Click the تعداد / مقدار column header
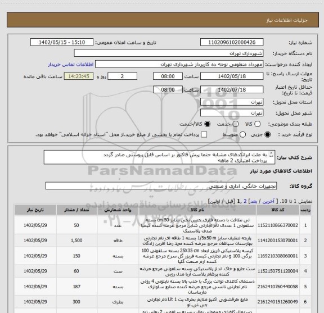The image size is (324, 313). tap(76, 210)
